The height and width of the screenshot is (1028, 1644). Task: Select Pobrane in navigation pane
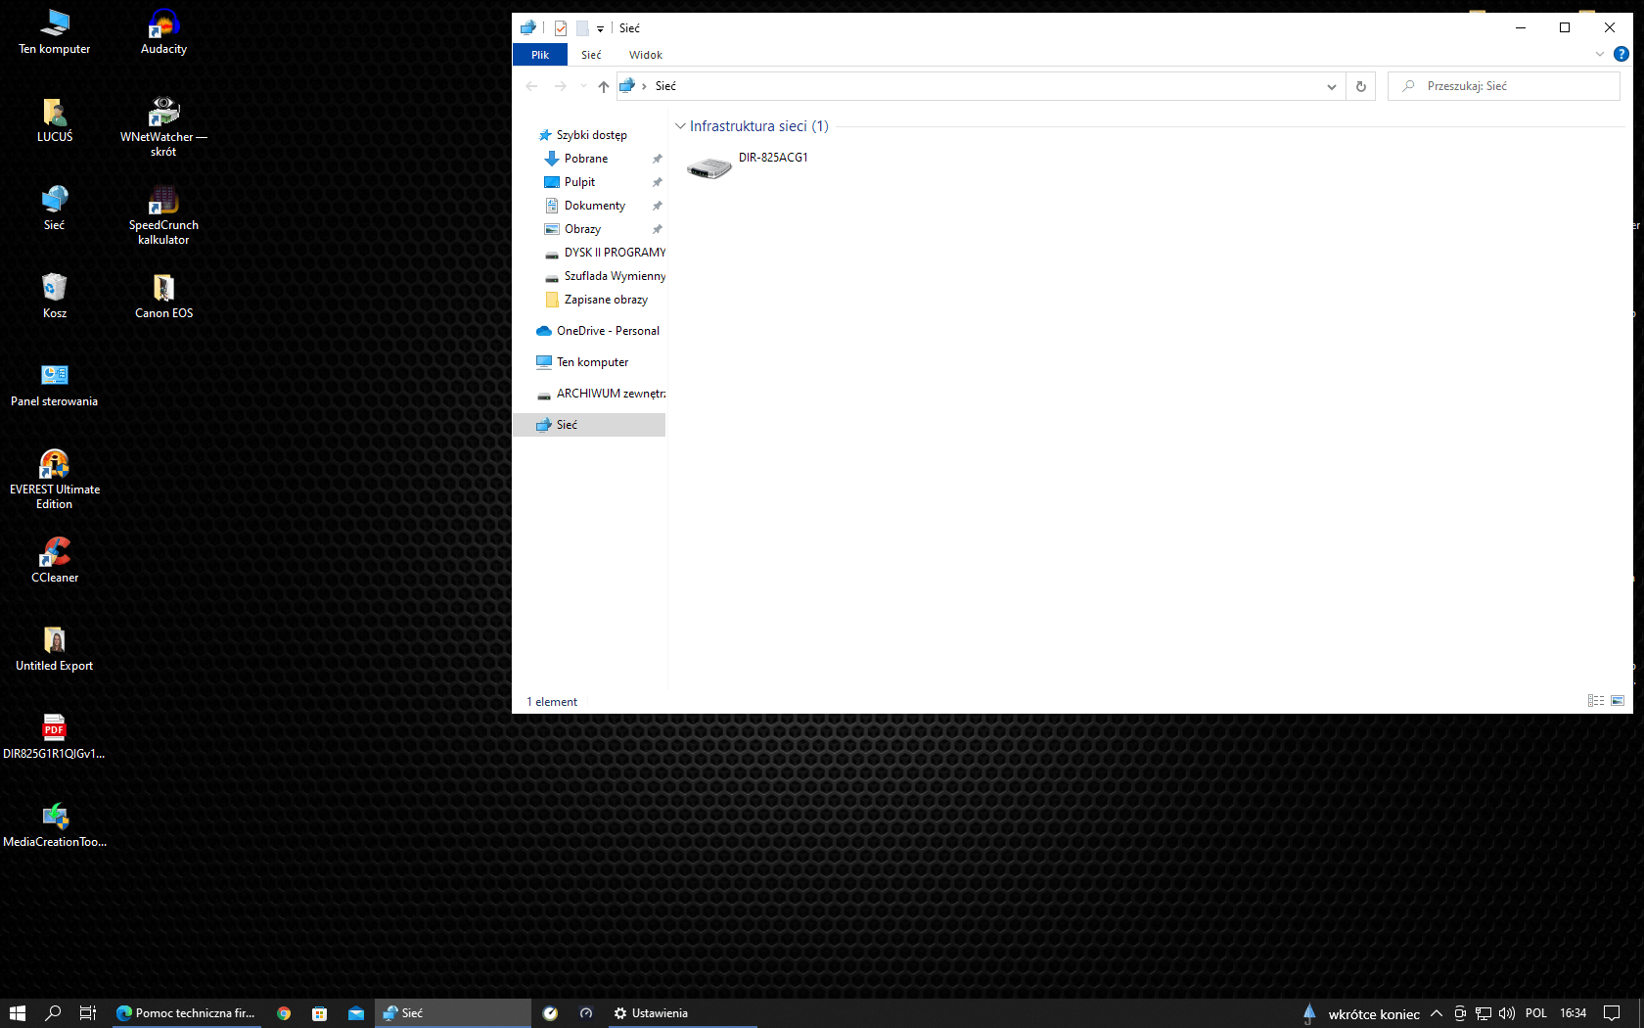click(590, 159)
